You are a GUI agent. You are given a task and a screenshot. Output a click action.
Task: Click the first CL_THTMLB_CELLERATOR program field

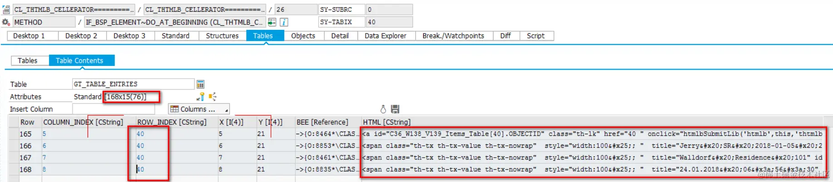pyautogui.click(x=73, y=9)
